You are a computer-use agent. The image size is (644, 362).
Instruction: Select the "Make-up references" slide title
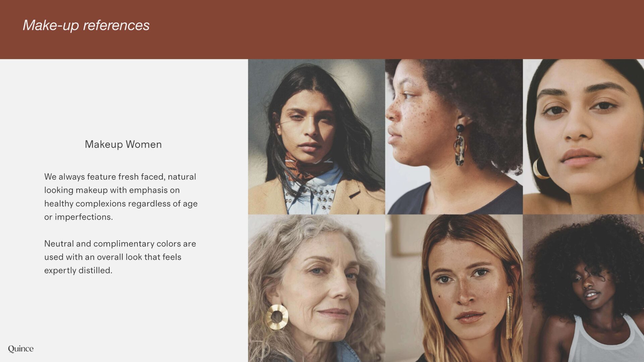click(86, 25)
